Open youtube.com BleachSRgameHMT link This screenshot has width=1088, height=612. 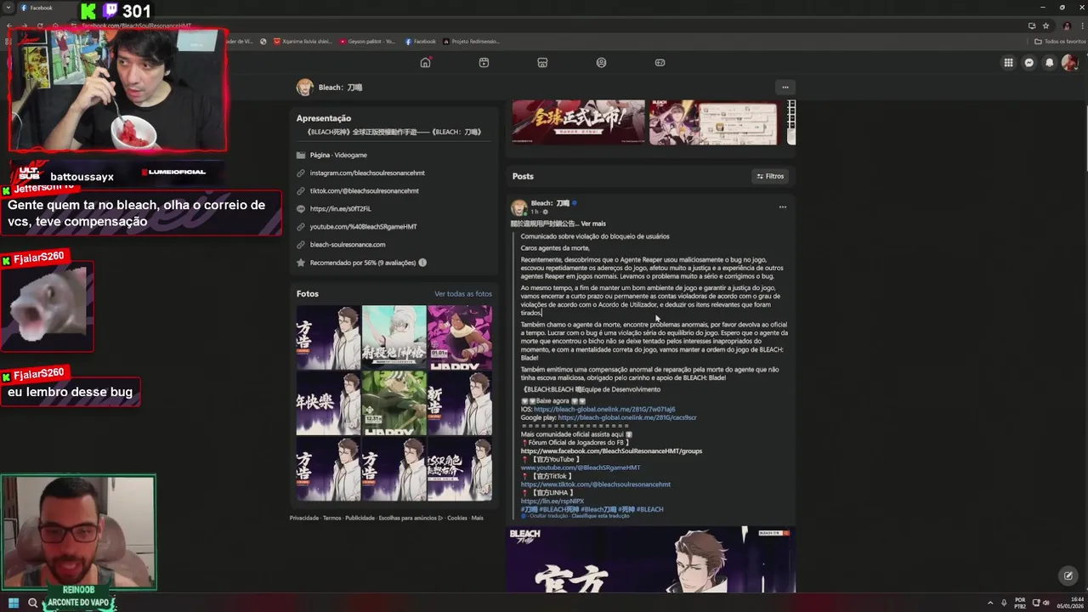click(x=363, y=227)
